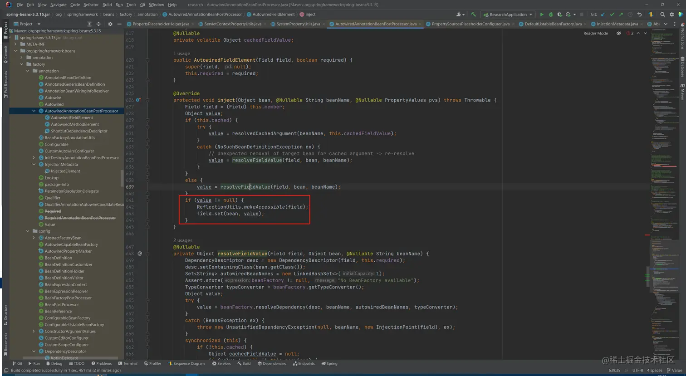Open the Bookmarks tool window
Screen dimensions: 686x376
(5, 343)
